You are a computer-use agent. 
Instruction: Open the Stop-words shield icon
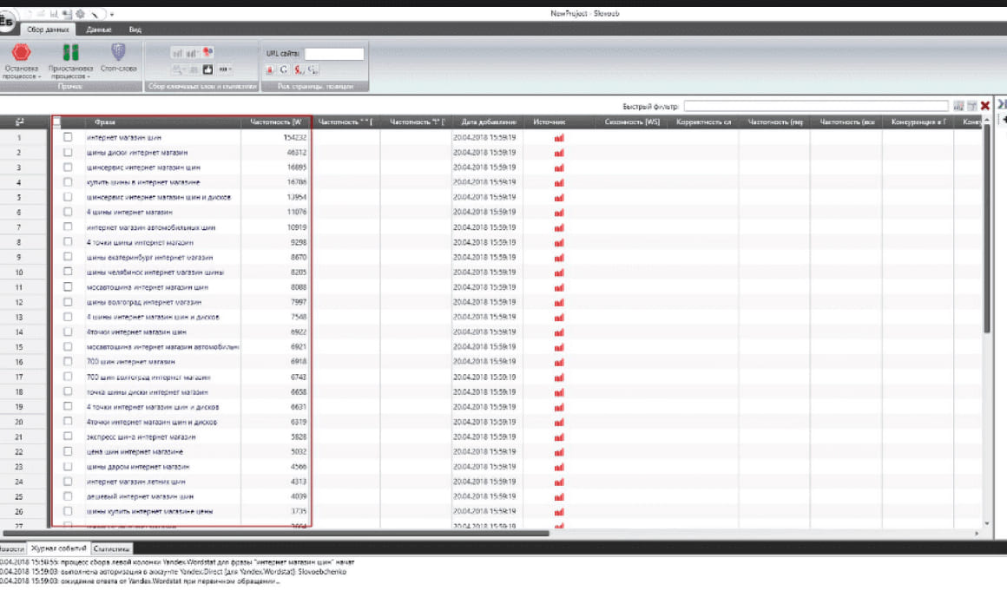click(118, 52)
